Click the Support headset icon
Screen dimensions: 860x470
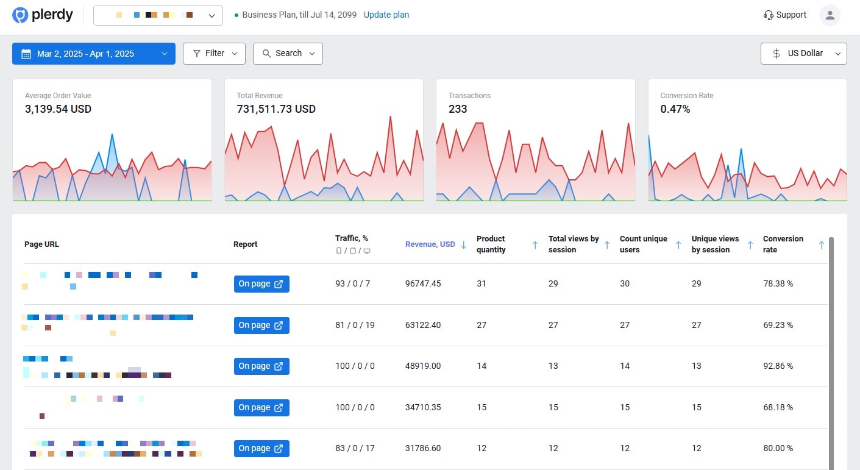tap(769, 15)
